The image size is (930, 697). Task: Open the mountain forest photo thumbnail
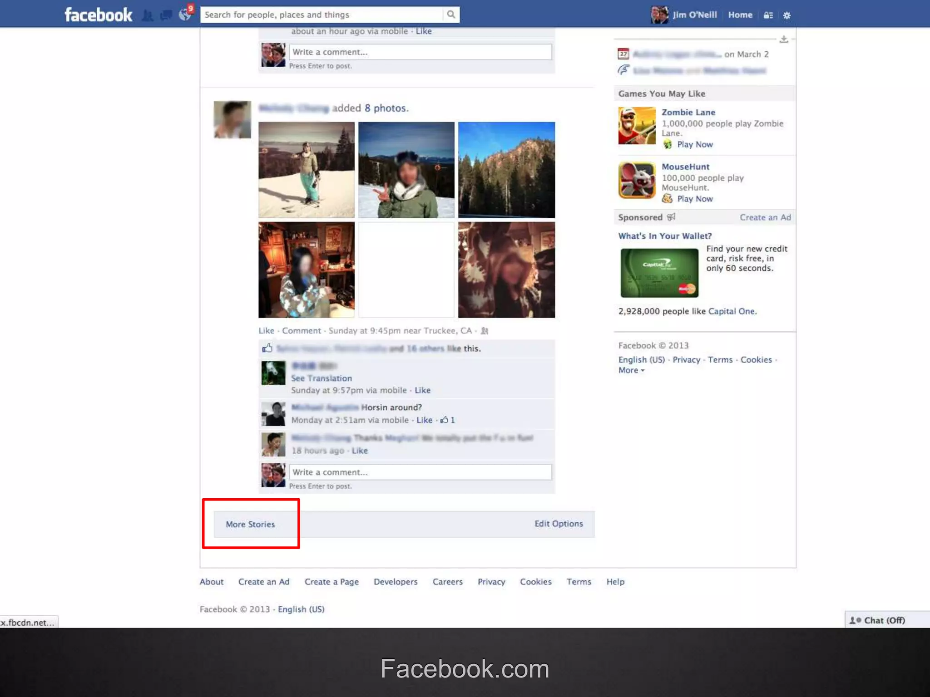(x=506, y=170)
